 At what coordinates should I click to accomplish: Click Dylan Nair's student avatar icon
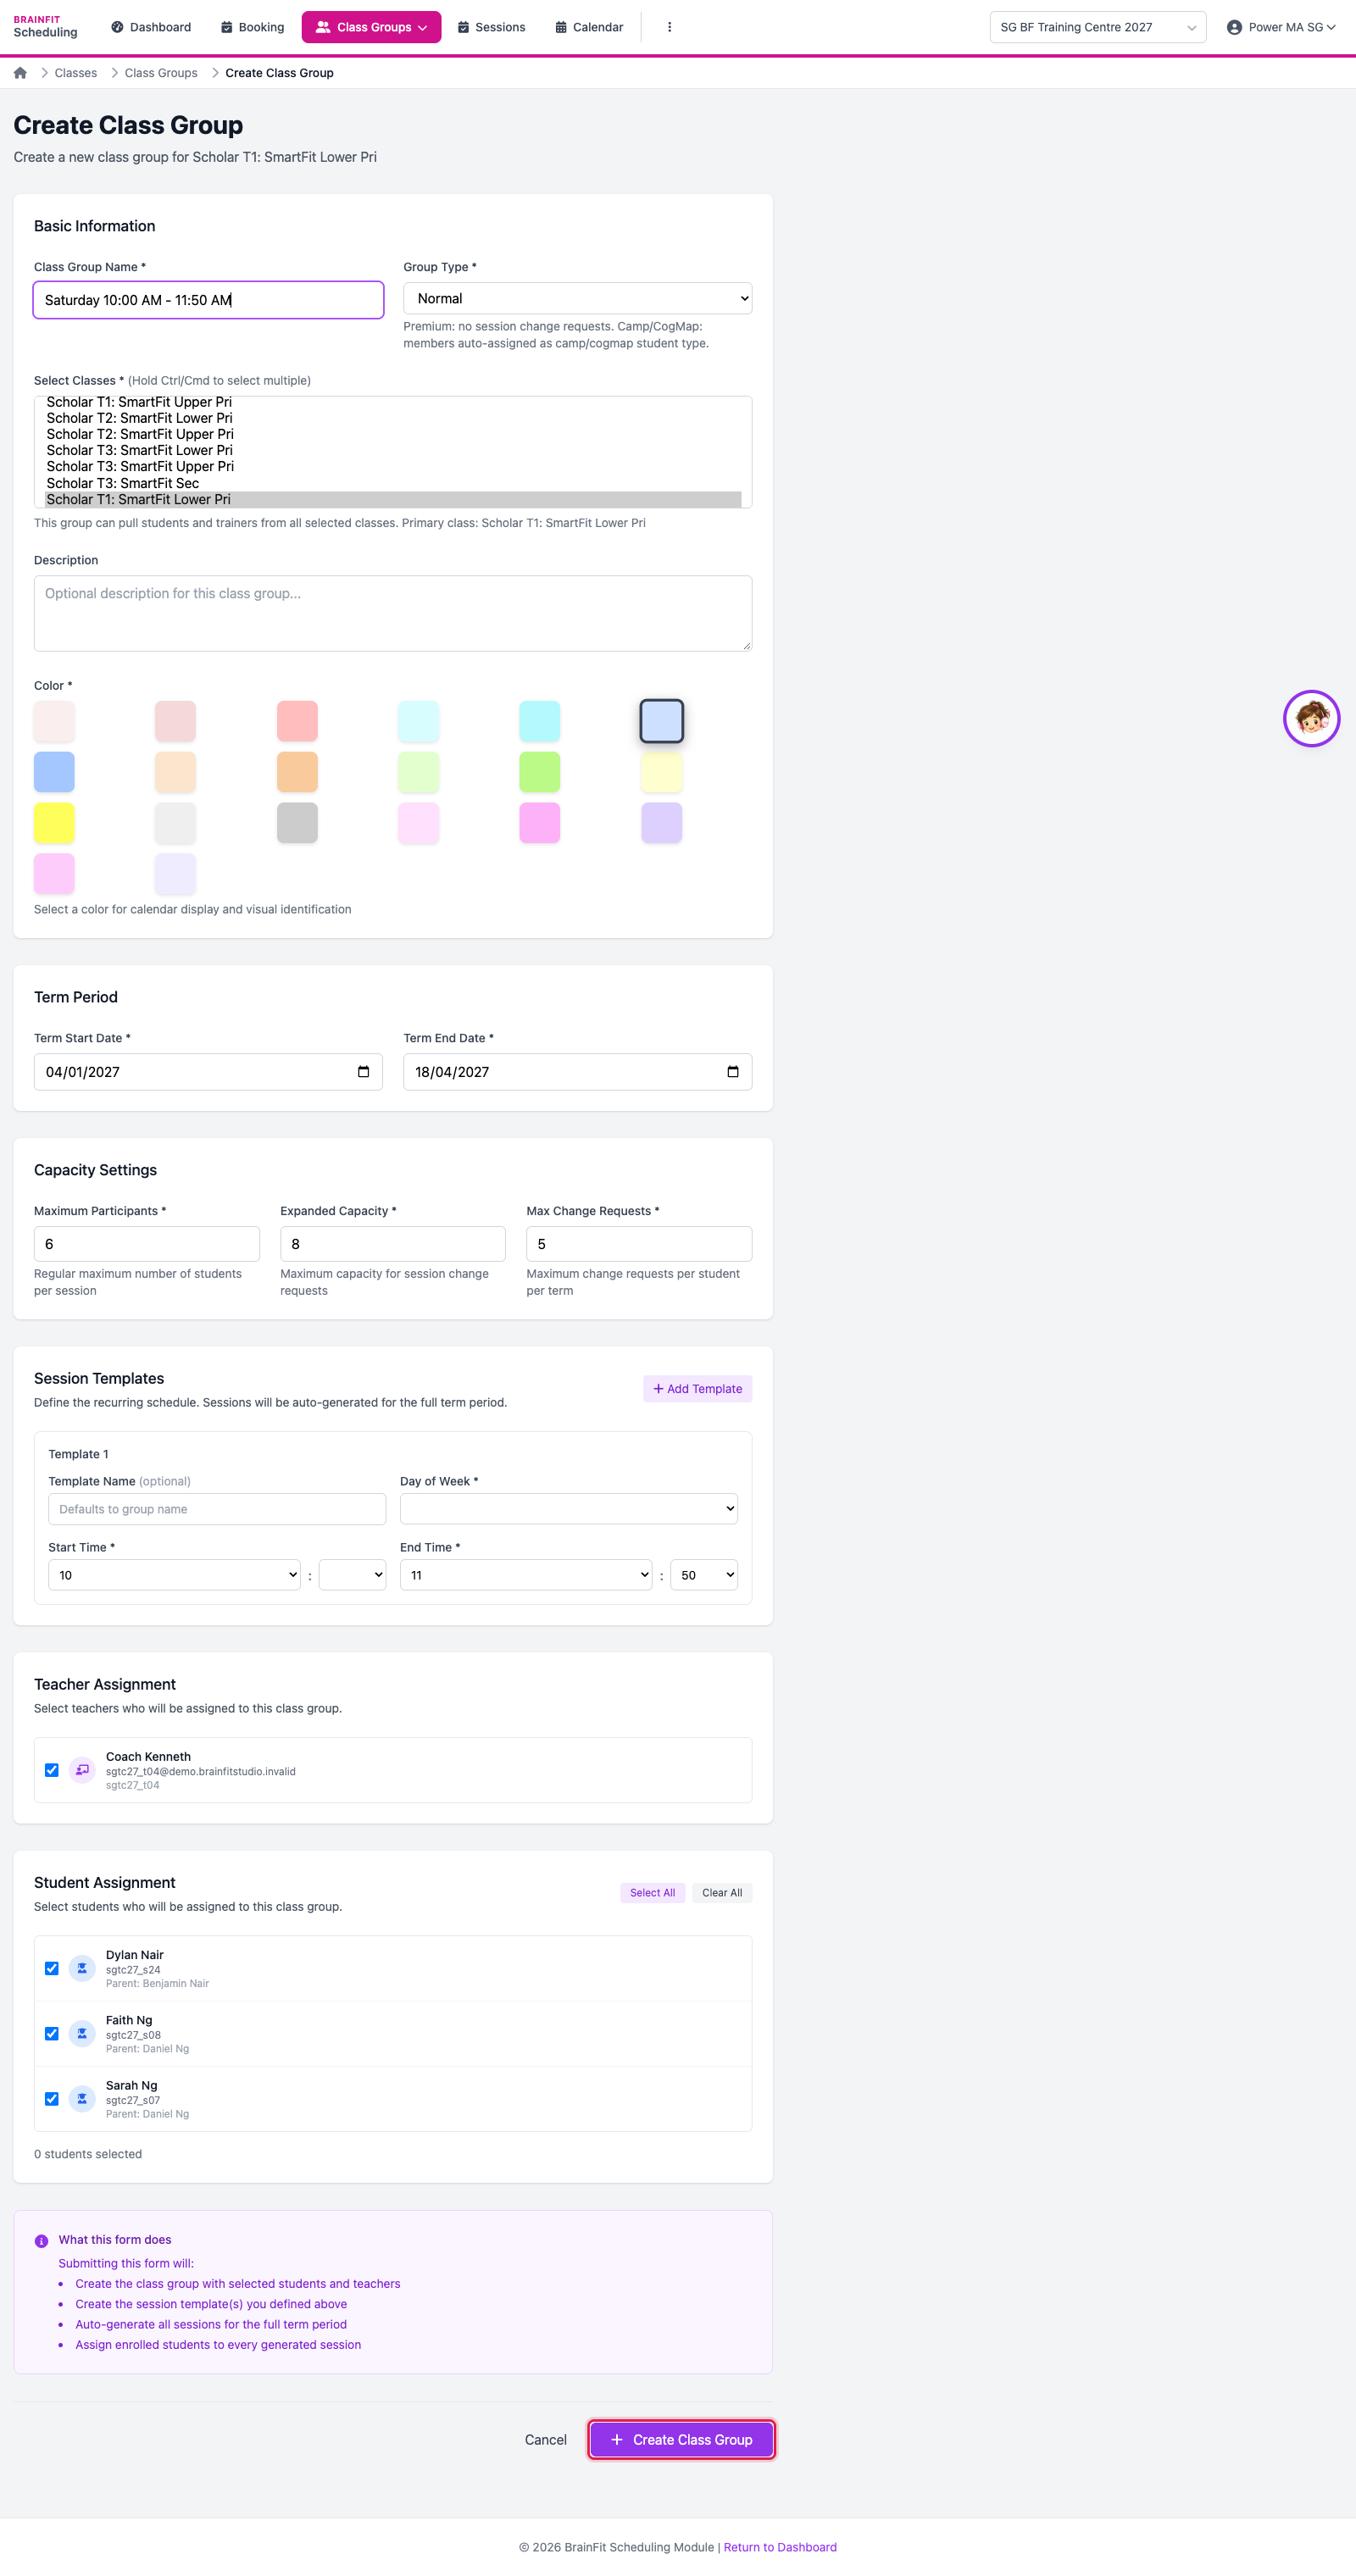pyautogui.click(x=83, y=1968)
